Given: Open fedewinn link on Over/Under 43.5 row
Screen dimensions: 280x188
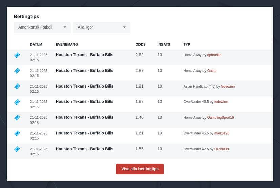Looking at the screenshot, I should pyautogui.click(x=221, y=102).
